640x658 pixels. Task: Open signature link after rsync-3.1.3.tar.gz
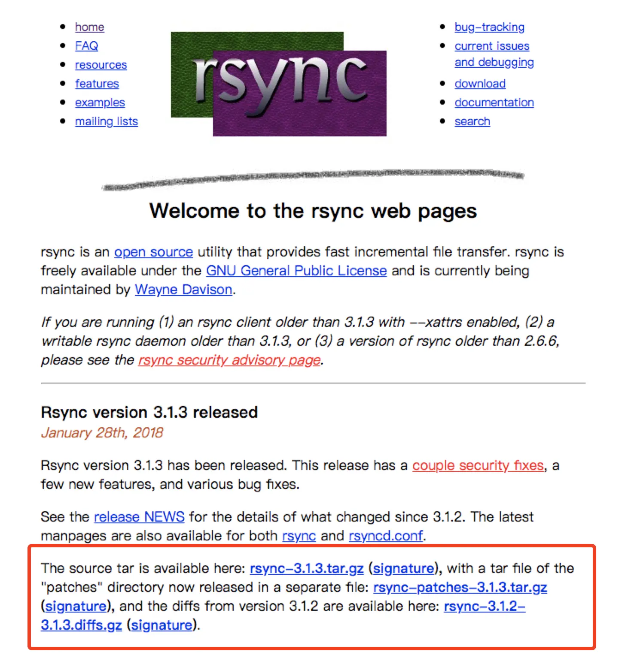pyautogui.click(x=403, y=568)
